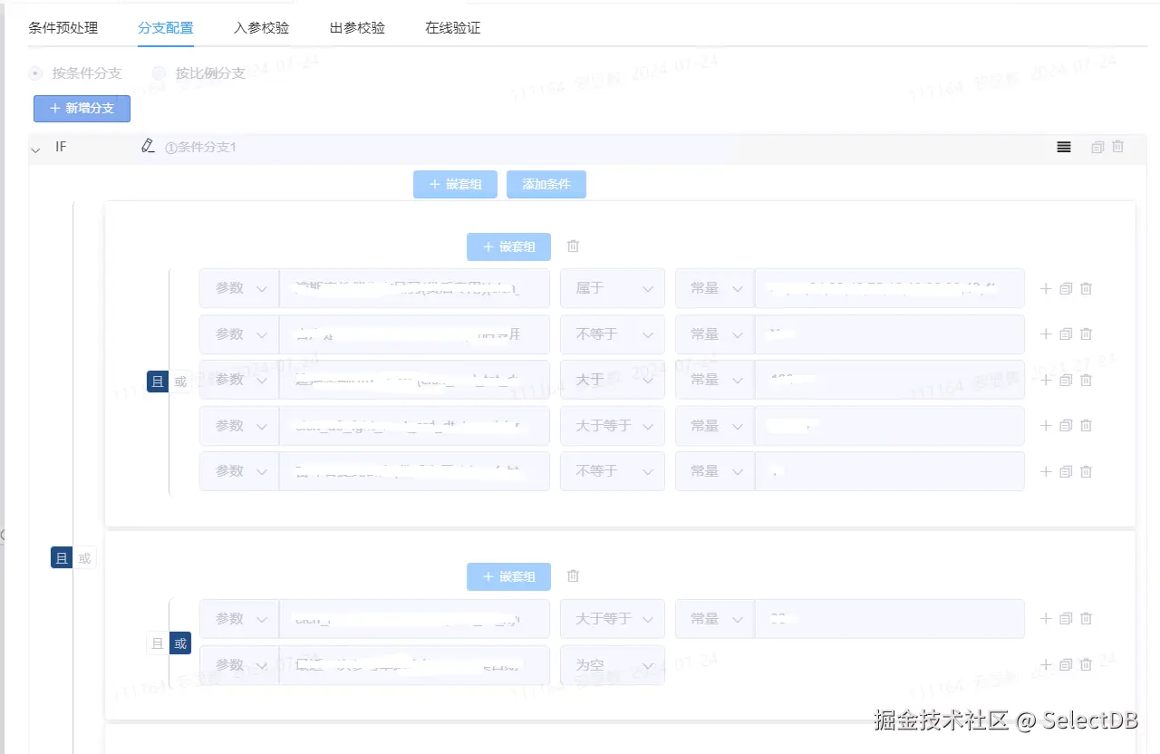This screenshot has height=754, width=1160.
Task: Copy the IF branch via its header copy icon
Action: pyautogui.click(x=1097, y=147)
